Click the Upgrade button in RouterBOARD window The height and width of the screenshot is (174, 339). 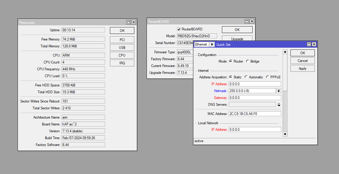click(x=237, y=38)
